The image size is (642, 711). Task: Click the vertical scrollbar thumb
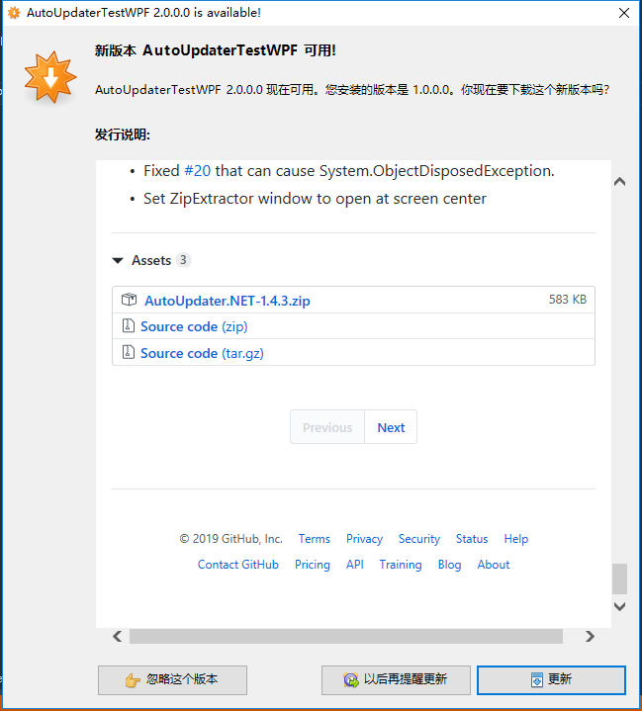(620, 578)
